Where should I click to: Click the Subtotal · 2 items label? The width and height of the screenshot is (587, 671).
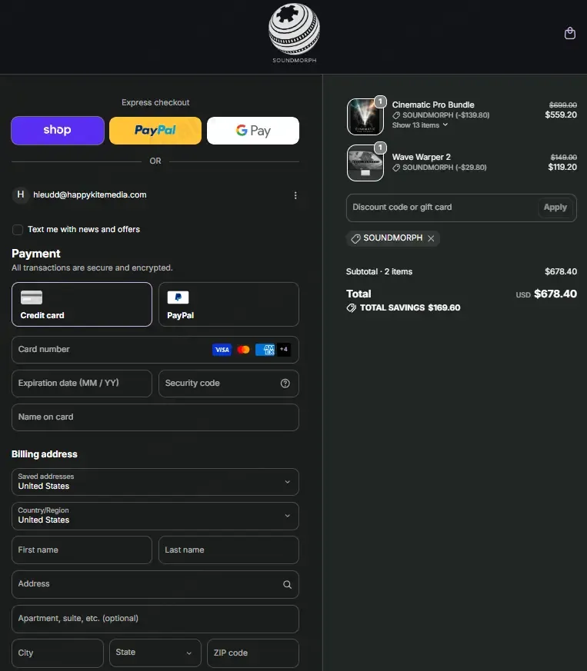pos(379,272)
